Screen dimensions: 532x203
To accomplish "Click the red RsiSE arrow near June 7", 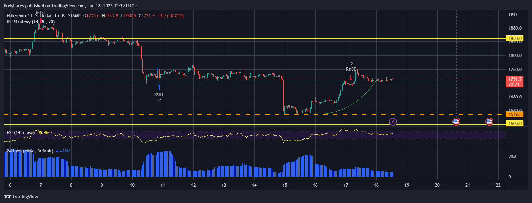I will coord(41,20).
